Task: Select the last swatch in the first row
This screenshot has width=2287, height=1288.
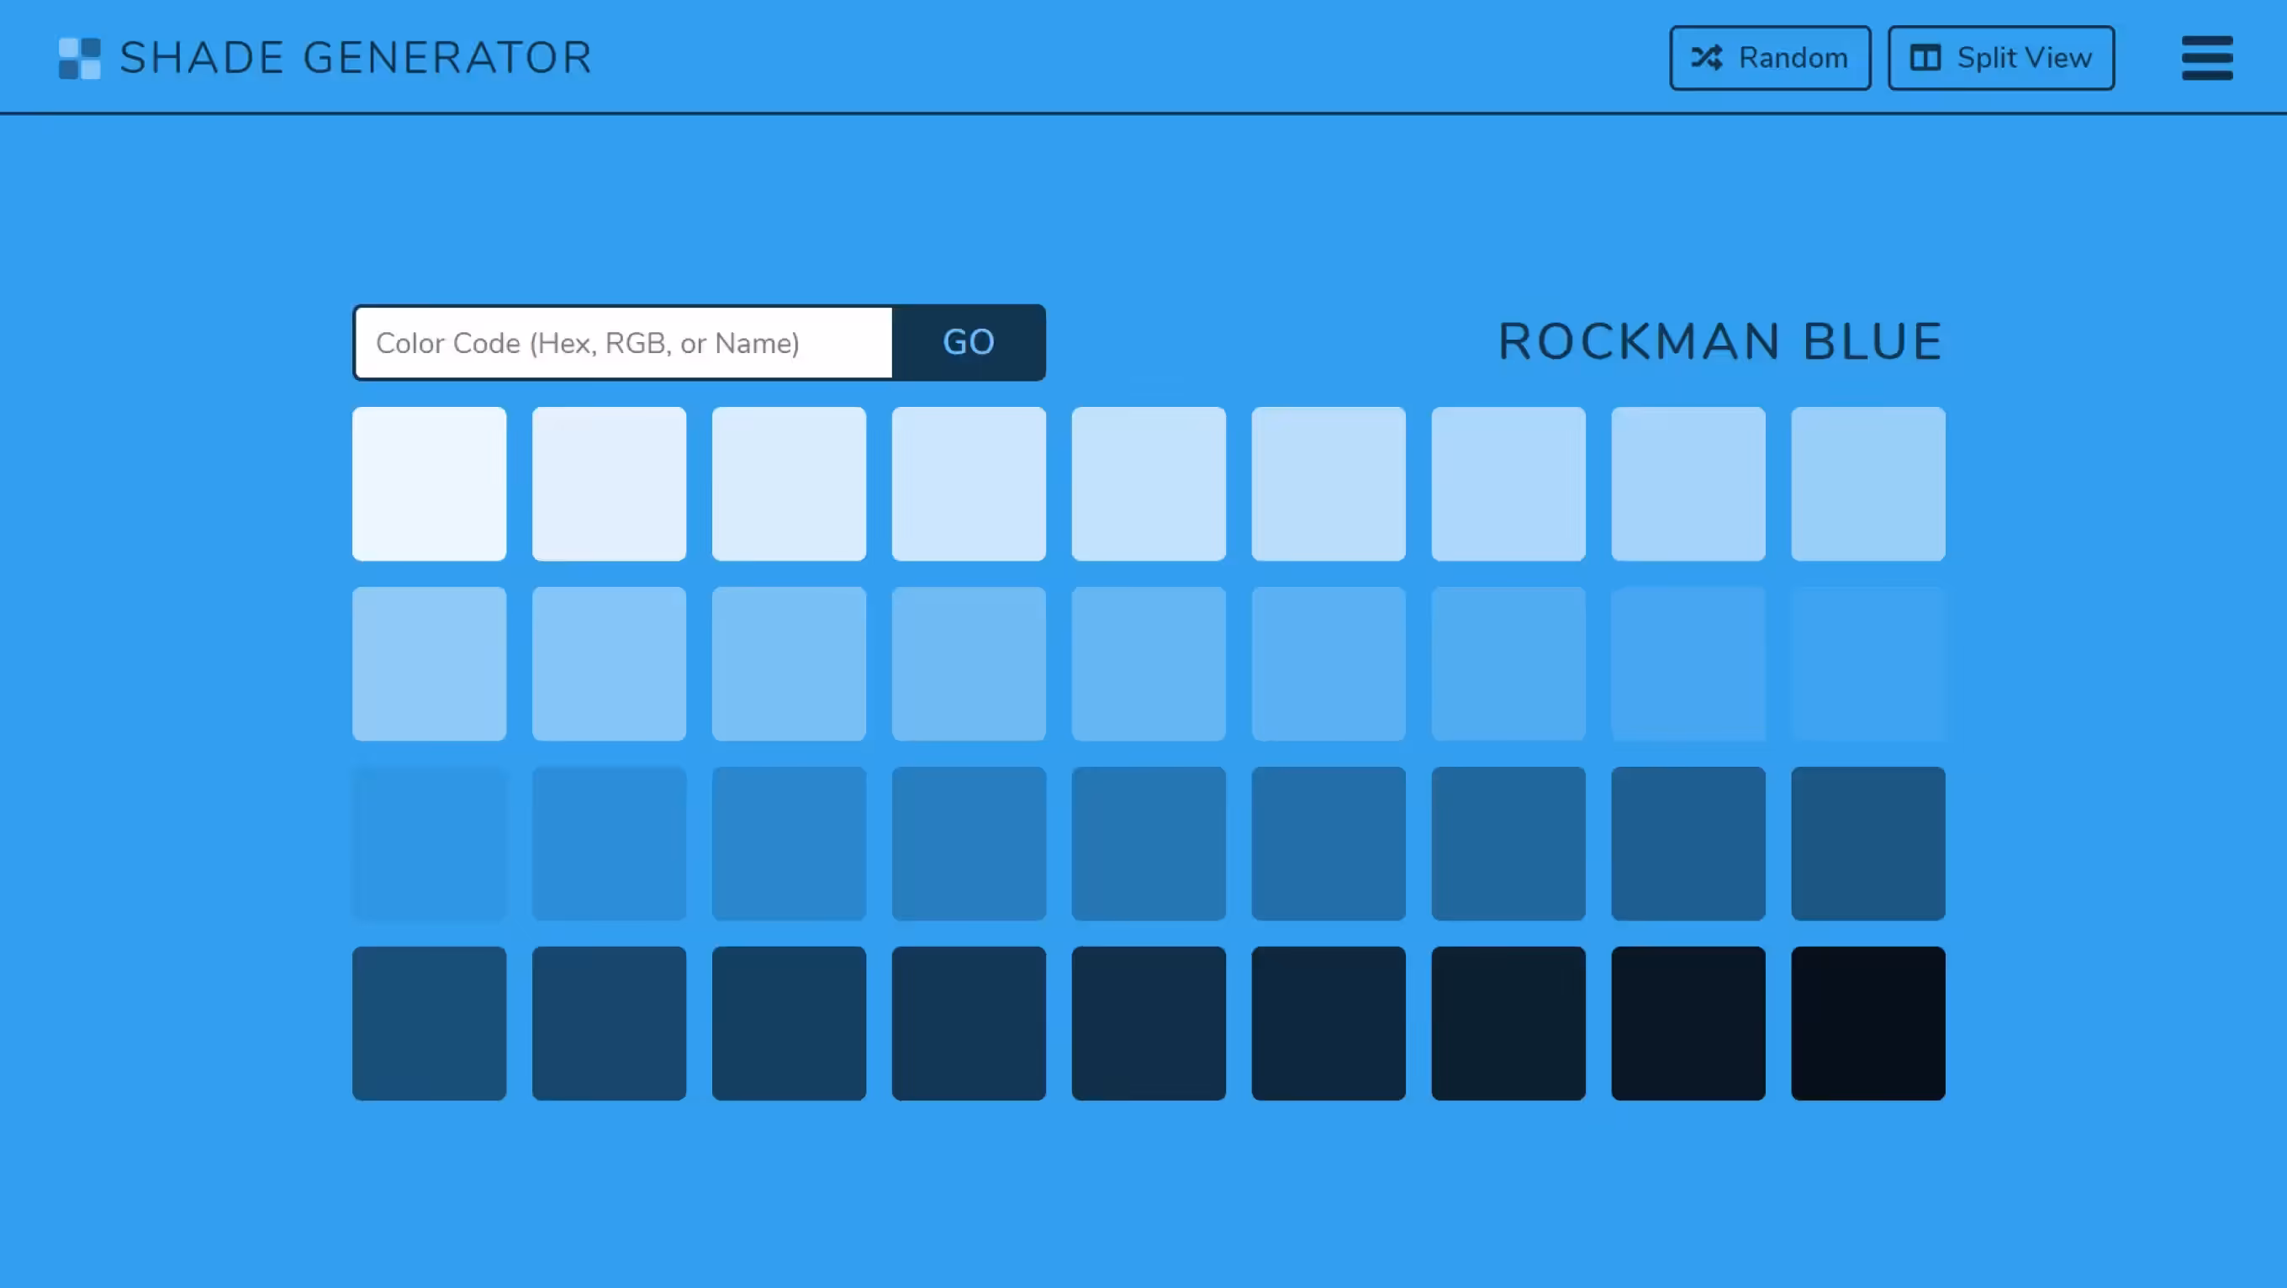Action: click(1867, 483)
